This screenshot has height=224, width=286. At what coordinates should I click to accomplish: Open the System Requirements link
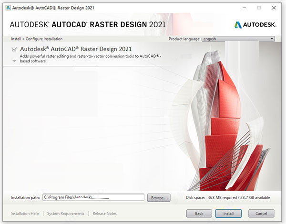click(66, 214)
